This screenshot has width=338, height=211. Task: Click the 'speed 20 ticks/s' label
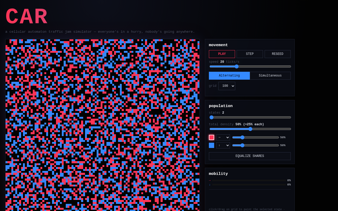[x=224, y=62]
